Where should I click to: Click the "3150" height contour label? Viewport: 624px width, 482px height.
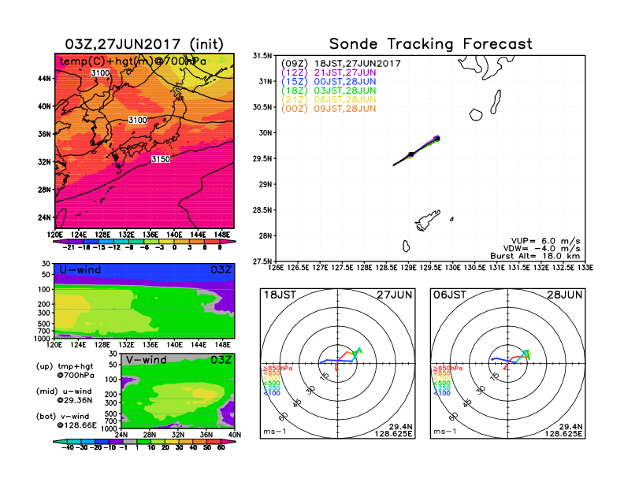(x=161, y=159)
